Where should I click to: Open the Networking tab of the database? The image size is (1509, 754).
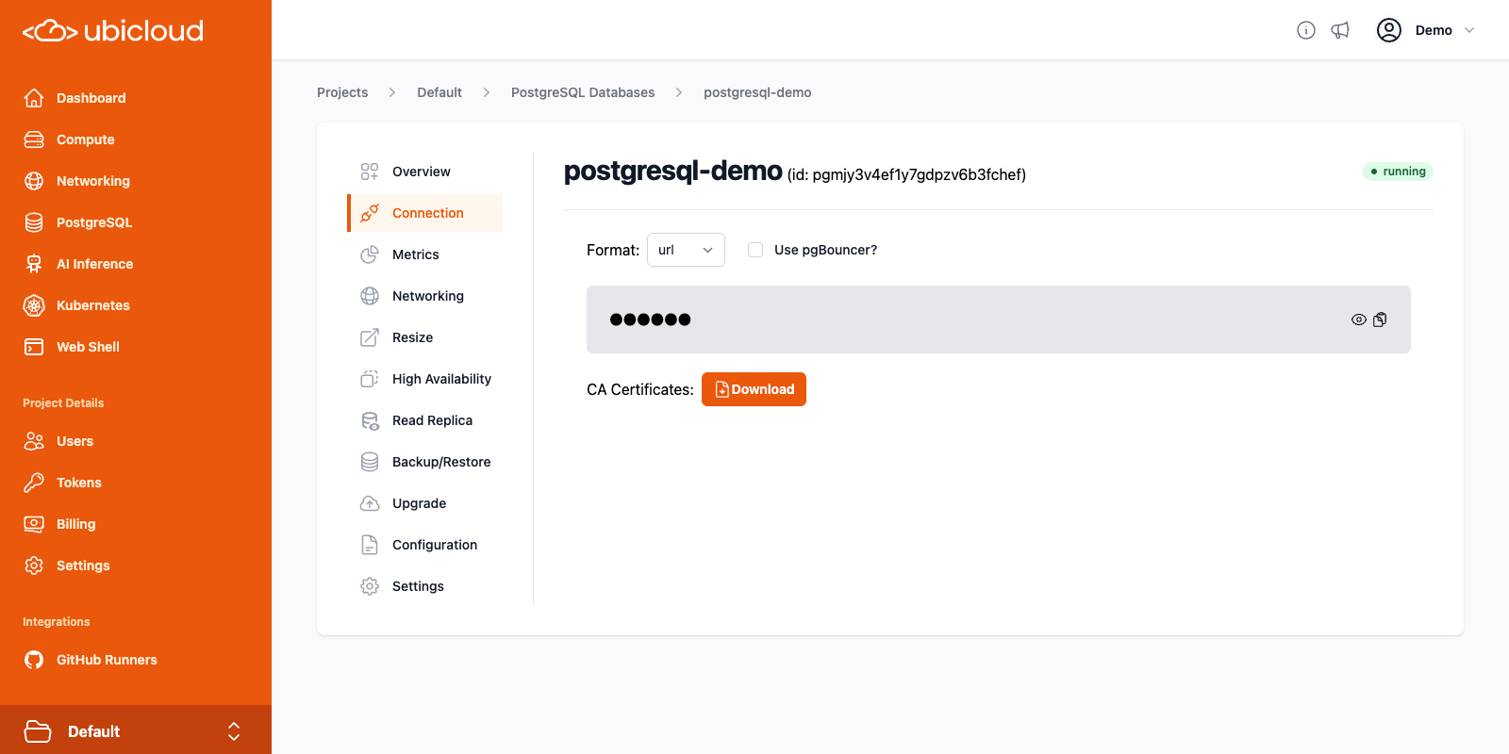point(426,296)
